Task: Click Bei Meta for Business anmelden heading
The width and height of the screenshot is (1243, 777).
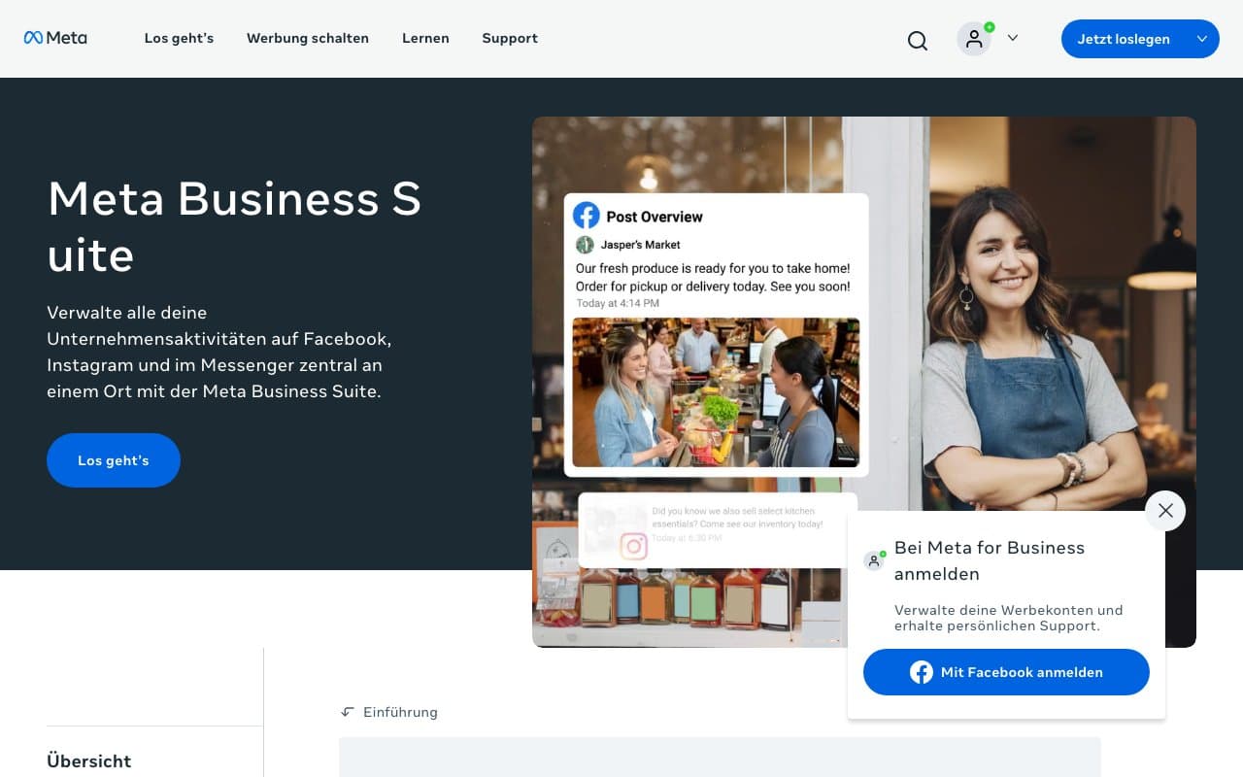Action: pos(990,560)
